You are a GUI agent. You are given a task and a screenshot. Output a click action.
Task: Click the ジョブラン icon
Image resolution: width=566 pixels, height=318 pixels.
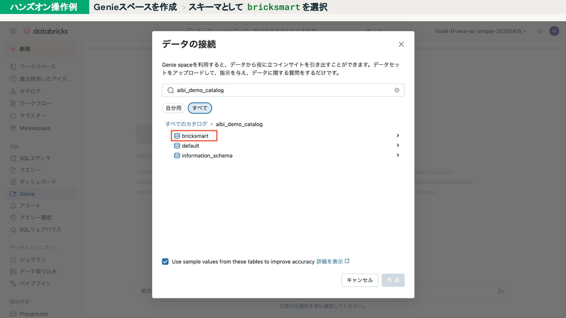(13, 260)
